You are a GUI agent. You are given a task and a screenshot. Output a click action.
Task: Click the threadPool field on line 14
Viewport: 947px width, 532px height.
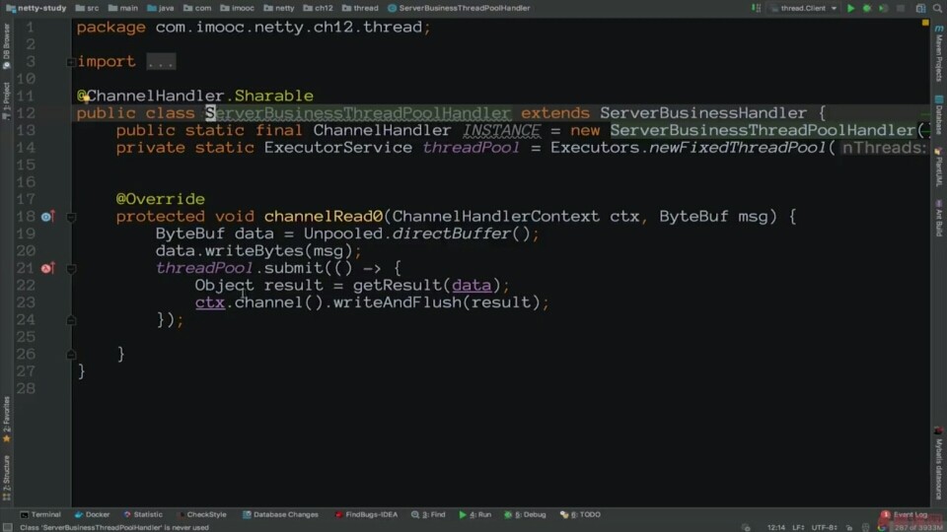pyautogui.click(x=471, y=148)
